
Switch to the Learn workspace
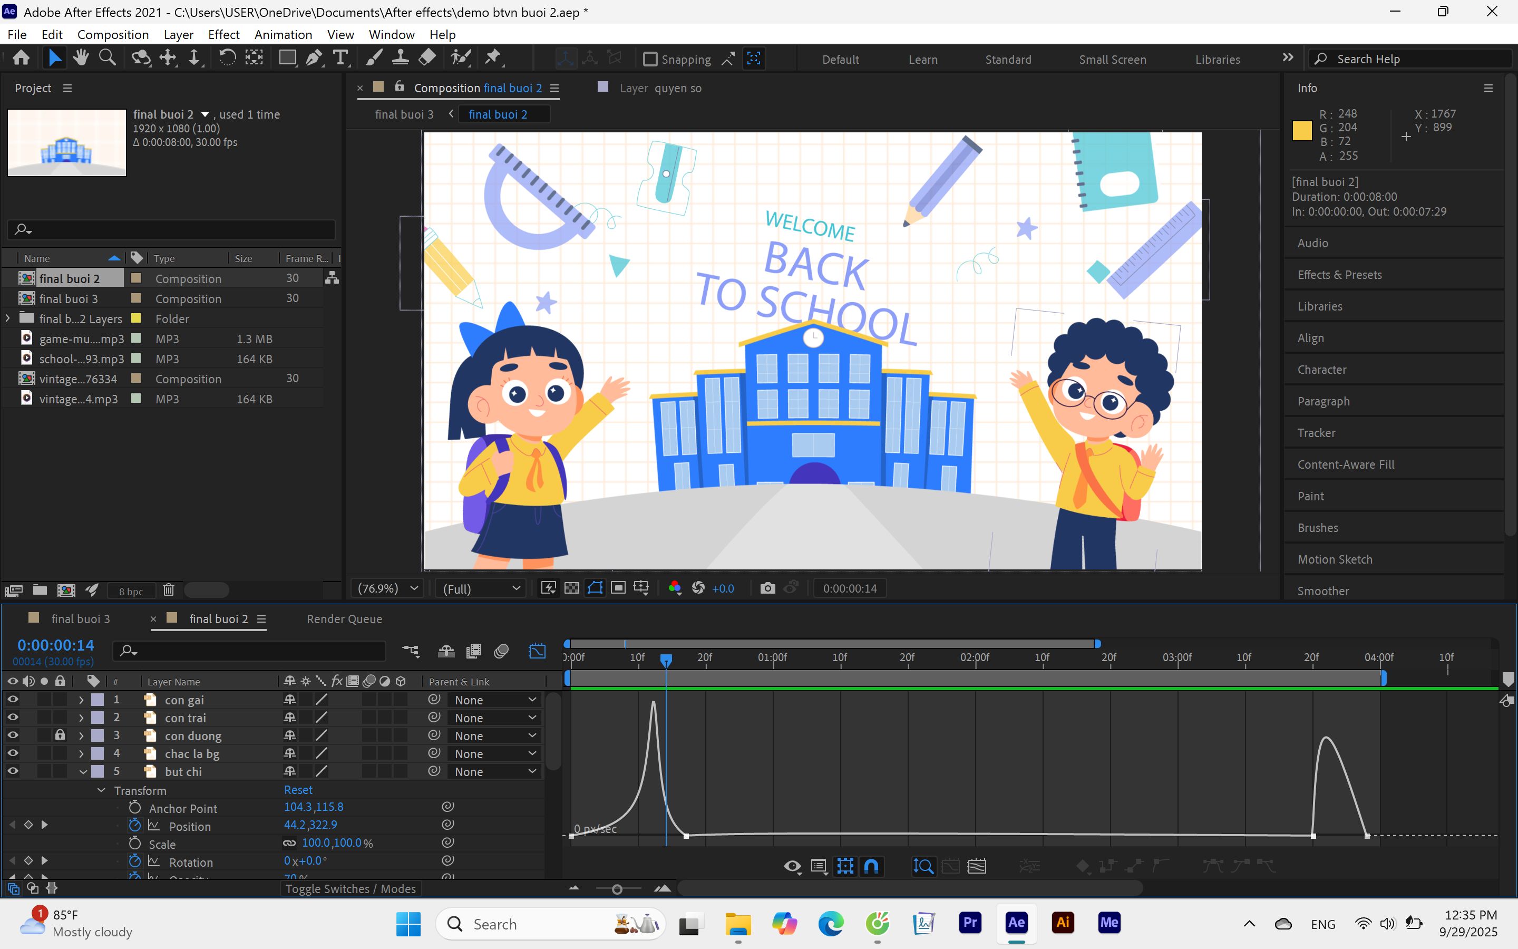[923, 59]
